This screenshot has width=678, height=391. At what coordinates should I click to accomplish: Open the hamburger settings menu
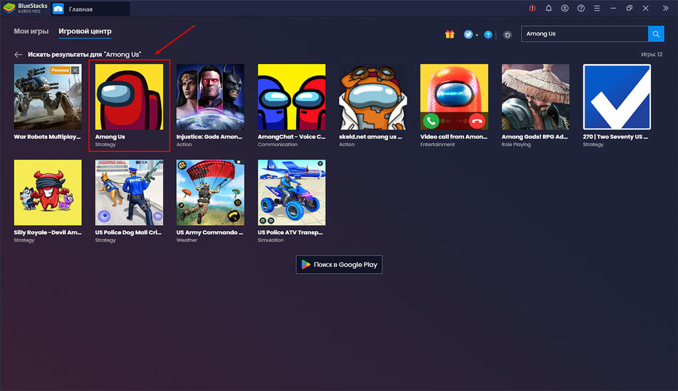point(597,8)
